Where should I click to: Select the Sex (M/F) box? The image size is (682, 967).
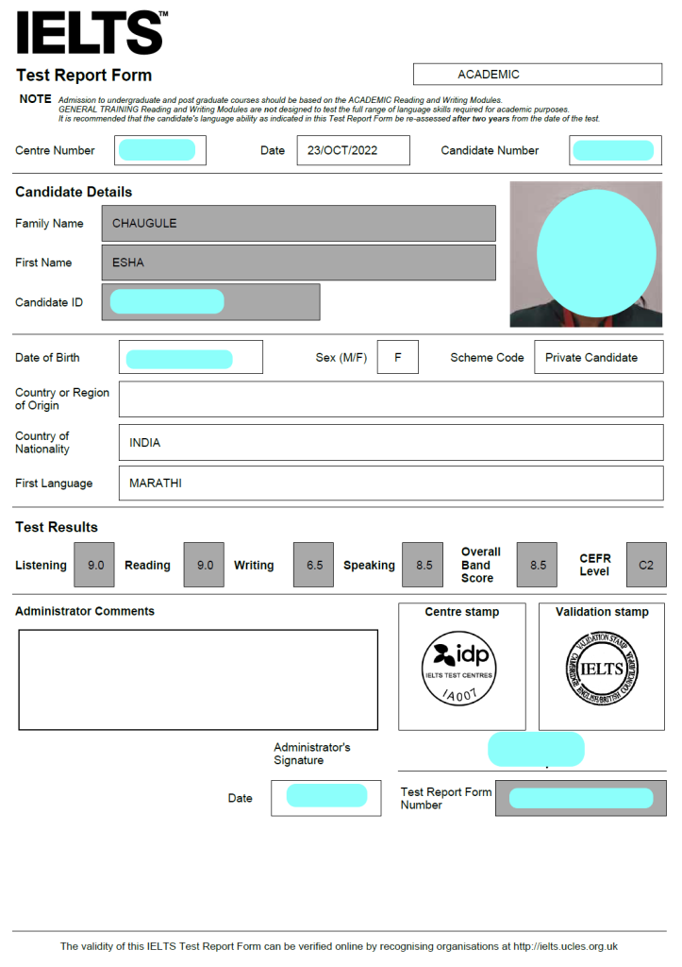click(x=397, y=358)
